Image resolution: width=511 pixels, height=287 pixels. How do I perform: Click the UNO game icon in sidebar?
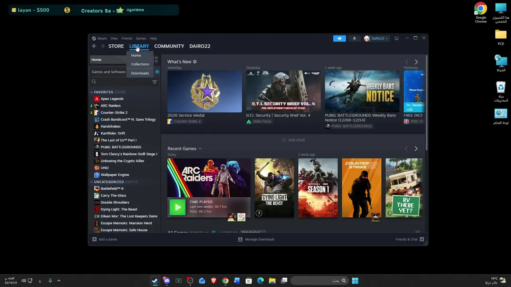97,168
